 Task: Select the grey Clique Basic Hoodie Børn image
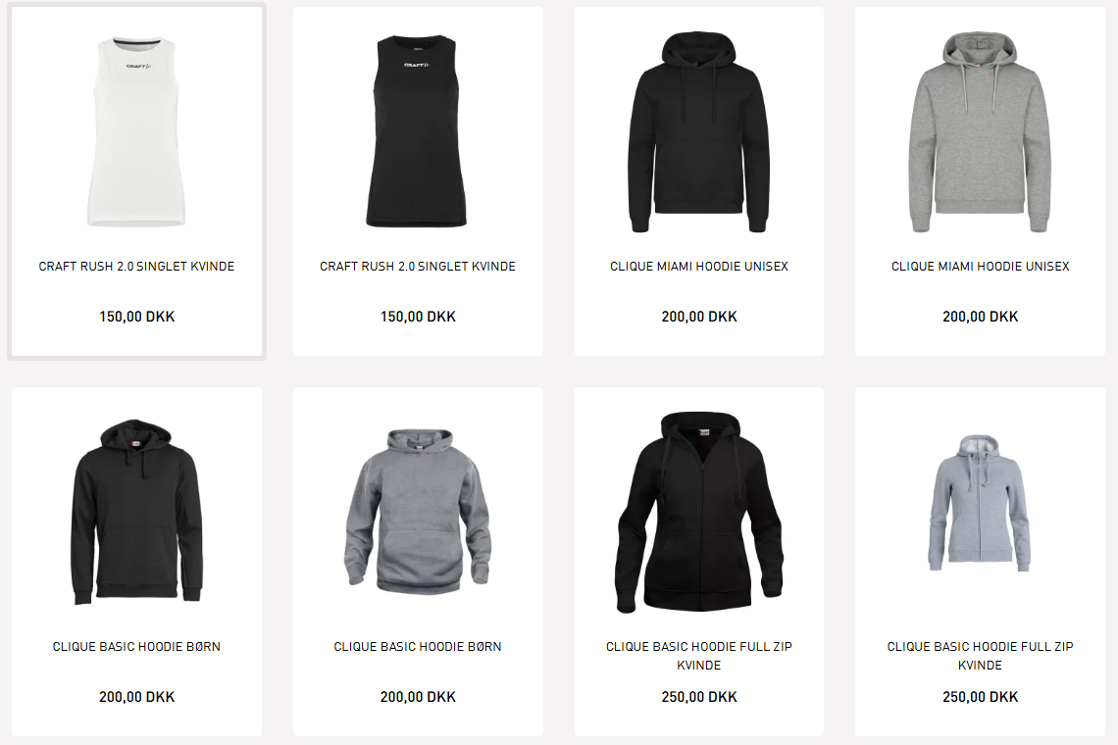(x=417, y=512)
